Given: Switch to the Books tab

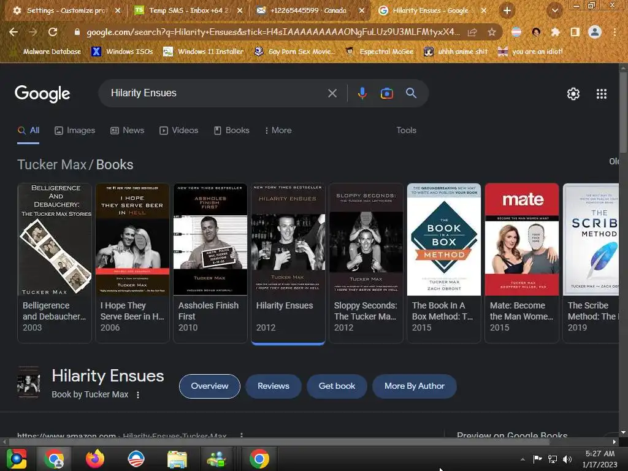Looking at the screenshot, I should [231, 131].
